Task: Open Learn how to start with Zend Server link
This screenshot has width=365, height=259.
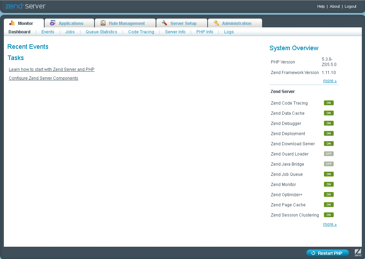Action: (x=52, y=69)
